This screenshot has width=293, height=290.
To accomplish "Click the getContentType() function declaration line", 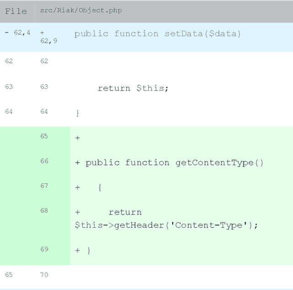I will [174, 163].
